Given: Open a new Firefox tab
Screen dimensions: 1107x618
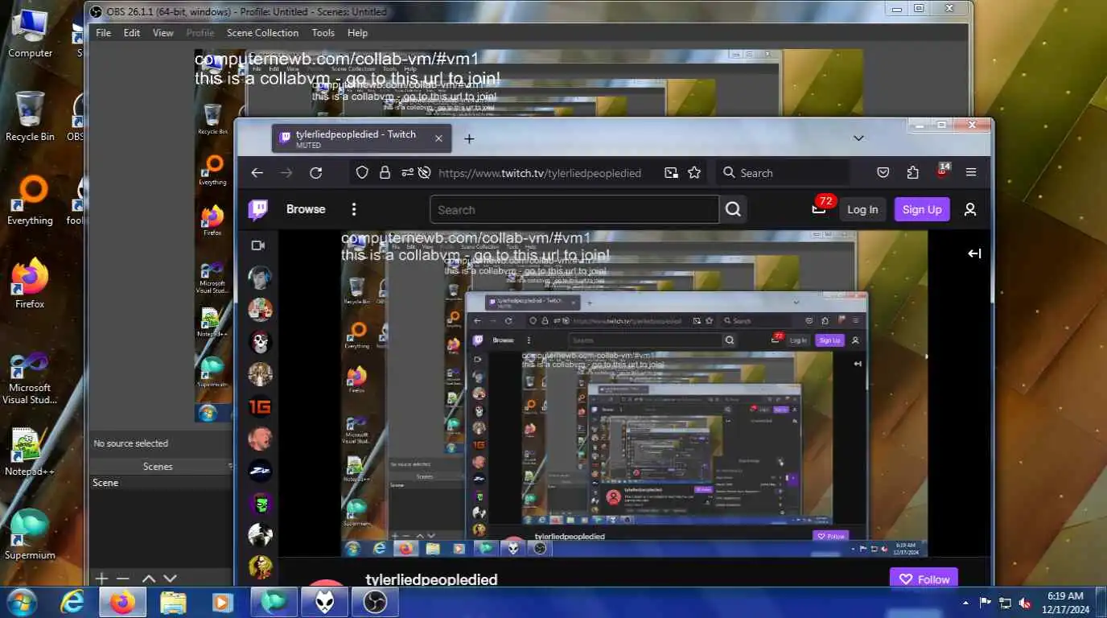Looking at the screenshot, I should 469,138.
